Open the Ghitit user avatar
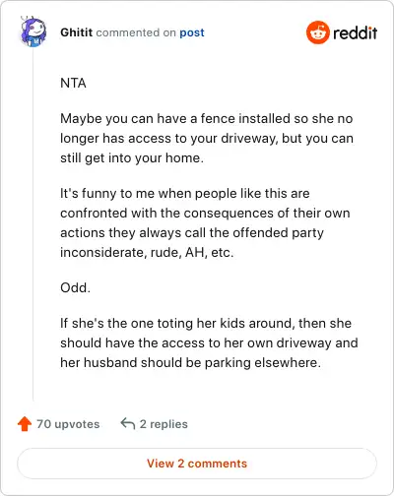Viewport: 394px width, 496px height. coord(33,32)
